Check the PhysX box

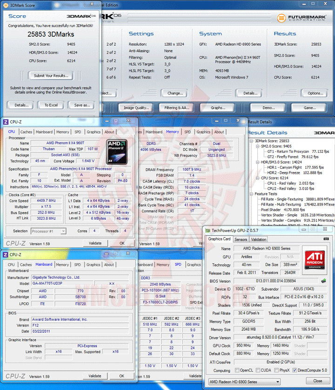coord(276,370)
